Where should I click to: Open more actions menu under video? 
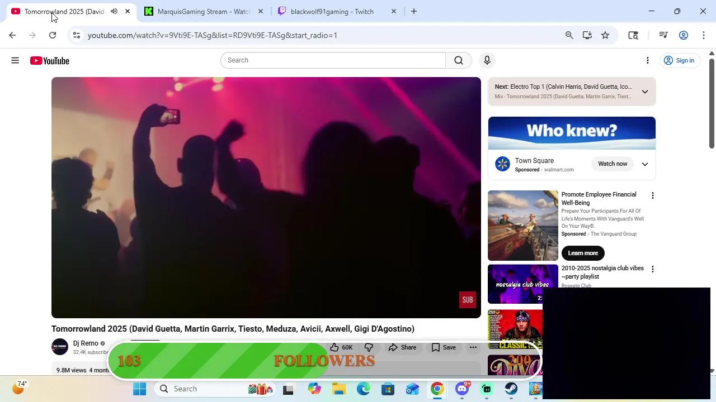[473, 347]
